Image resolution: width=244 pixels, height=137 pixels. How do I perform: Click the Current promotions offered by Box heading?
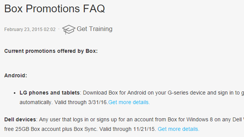click(51, 51)
